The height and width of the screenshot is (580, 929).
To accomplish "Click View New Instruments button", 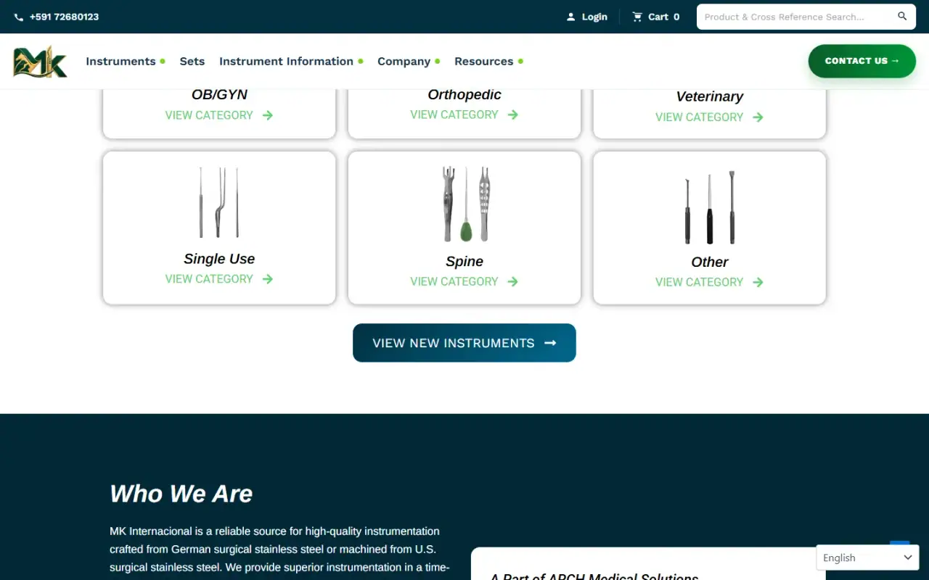I will (x=464, y=343).
